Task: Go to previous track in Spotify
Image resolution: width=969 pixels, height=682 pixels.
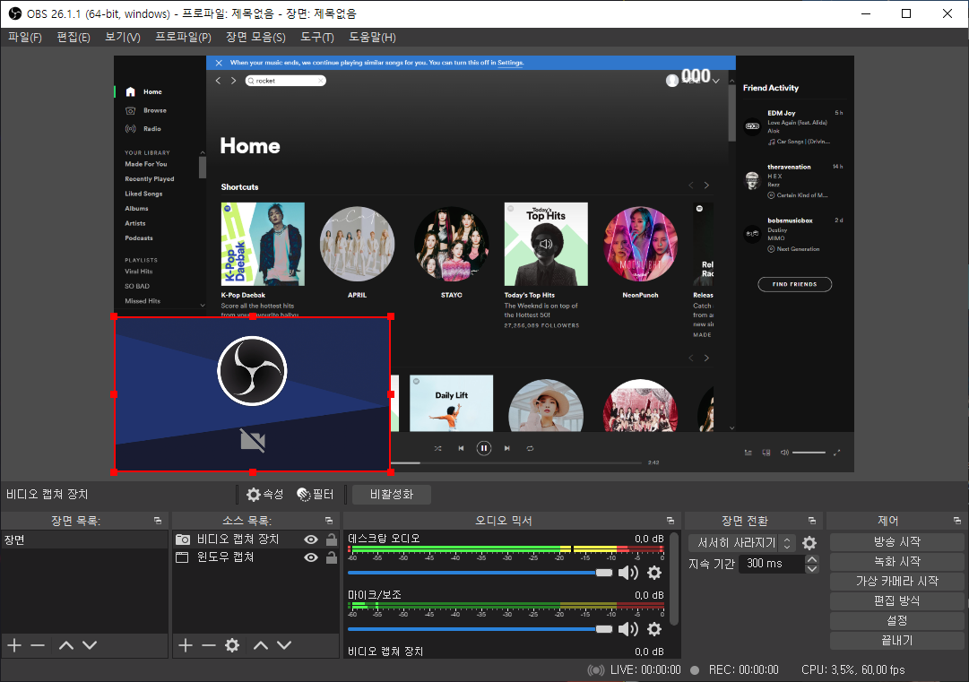Action: pos(461,448)
